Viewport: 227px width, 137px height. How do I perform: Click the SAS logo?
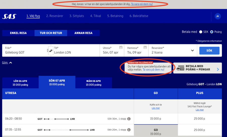coord(9,16)
